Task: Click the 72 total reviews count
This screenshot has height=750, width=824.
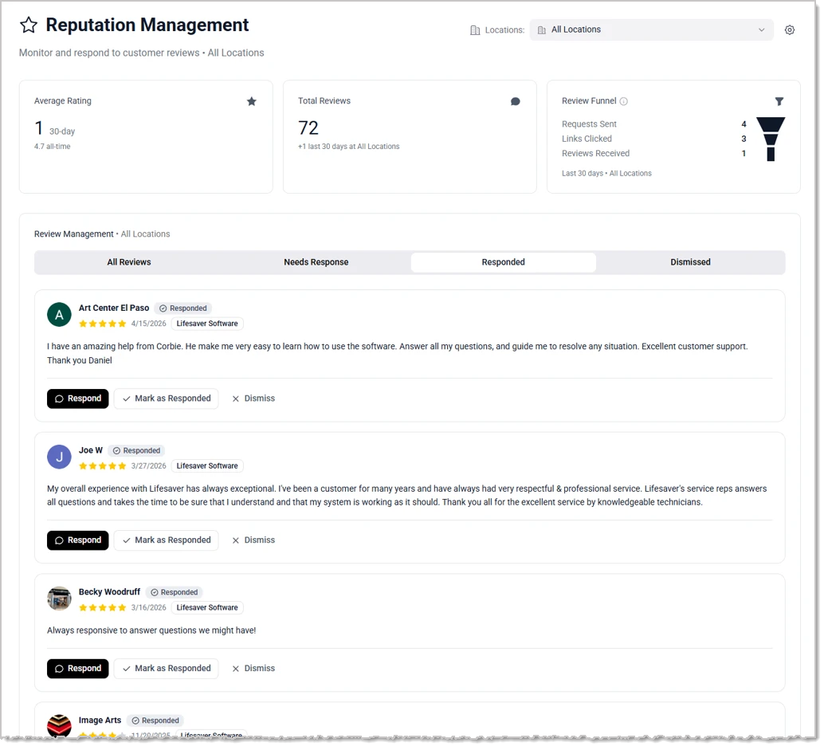Action: (x=309, y=128)
